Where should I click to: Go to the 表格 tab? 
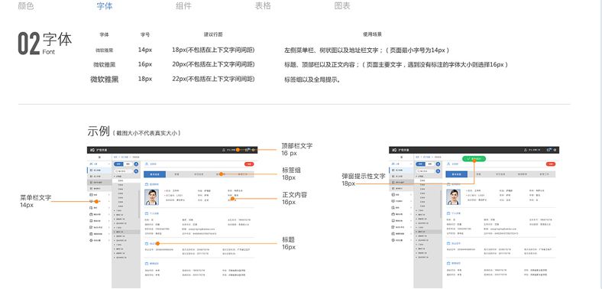[263, 6]
